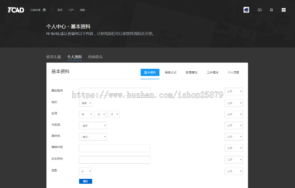The height and width of the screenshot is (188, 295).
Task: Open 公开 privacy dropdown for 出生地
Action: tap(234, 125)
